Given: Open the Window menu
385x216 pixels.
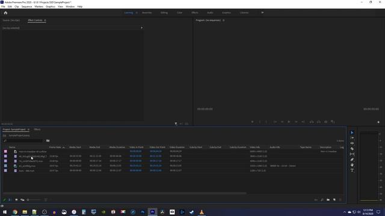Looking at the screenshot, I should (70, 7).
